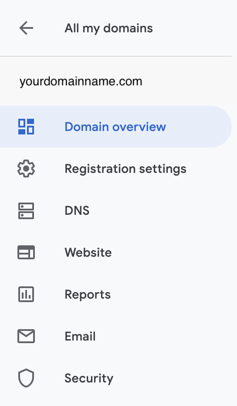The width and height of the screenshot is (237, 406).
Task: Select the DNS server stack icon
Action: pyautogui.click(x=26, y=211)
